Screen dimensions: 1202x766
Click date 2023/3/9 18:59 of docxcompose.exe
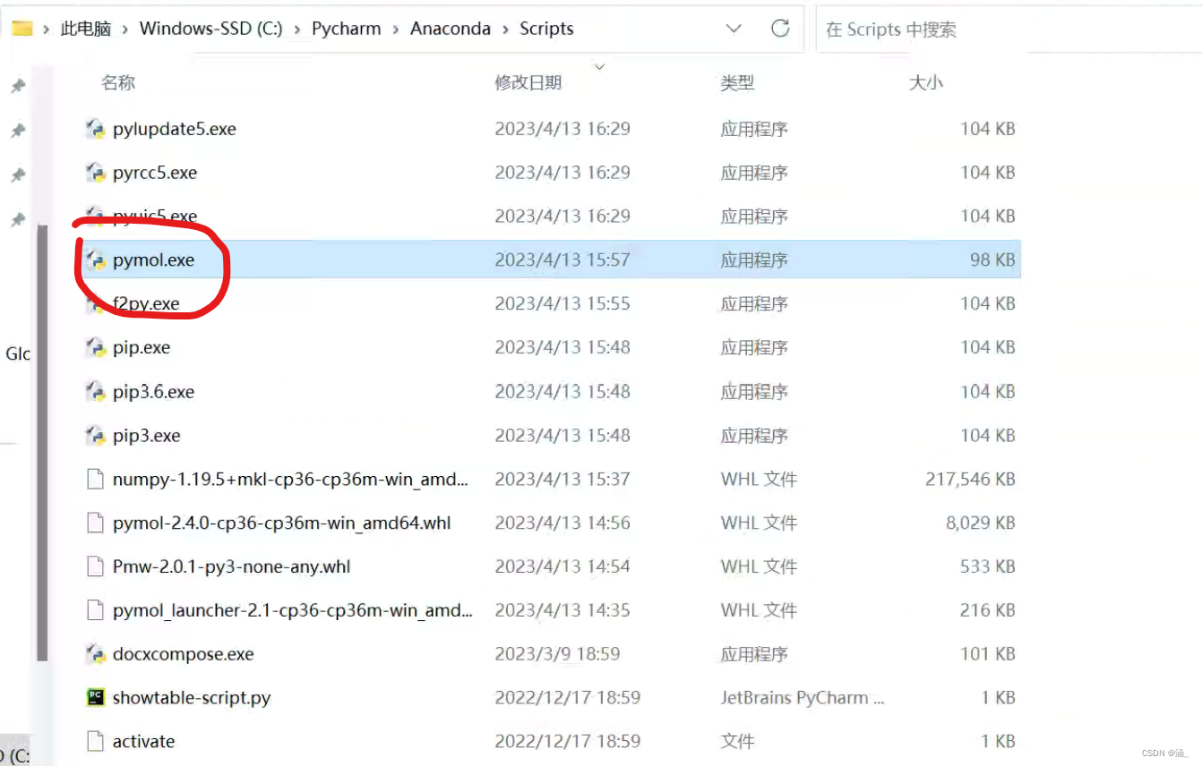(x=557, y=655)
